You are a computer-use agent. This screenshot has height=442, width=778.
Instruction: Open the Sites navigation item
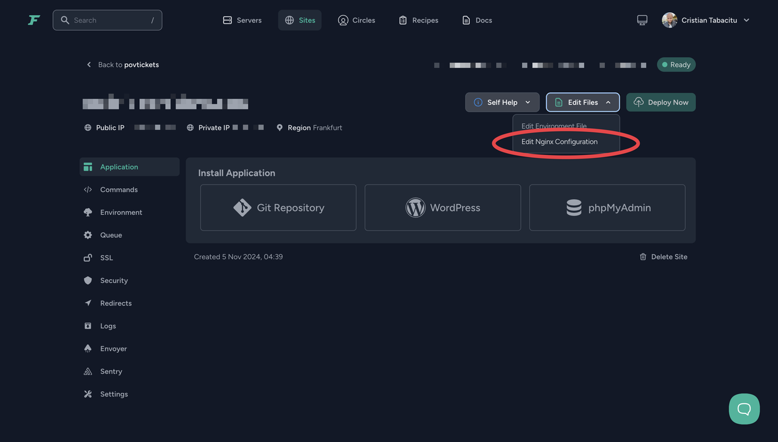point(300,20)
